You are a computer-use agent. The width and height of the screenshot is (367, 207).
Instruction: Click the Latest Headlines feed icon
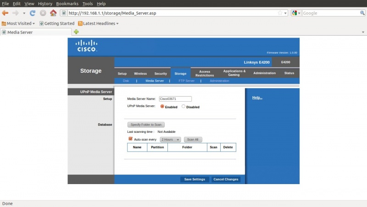81,23
